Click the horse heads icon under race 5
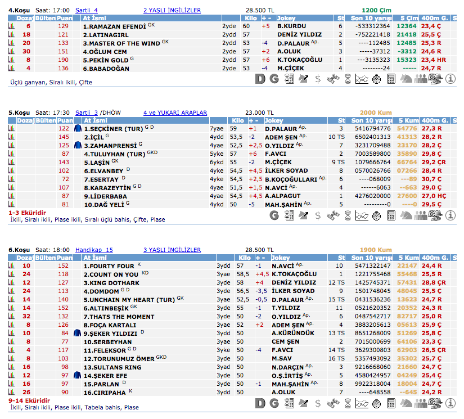Screen dimensions: 464x419 [x=406, y=215]
